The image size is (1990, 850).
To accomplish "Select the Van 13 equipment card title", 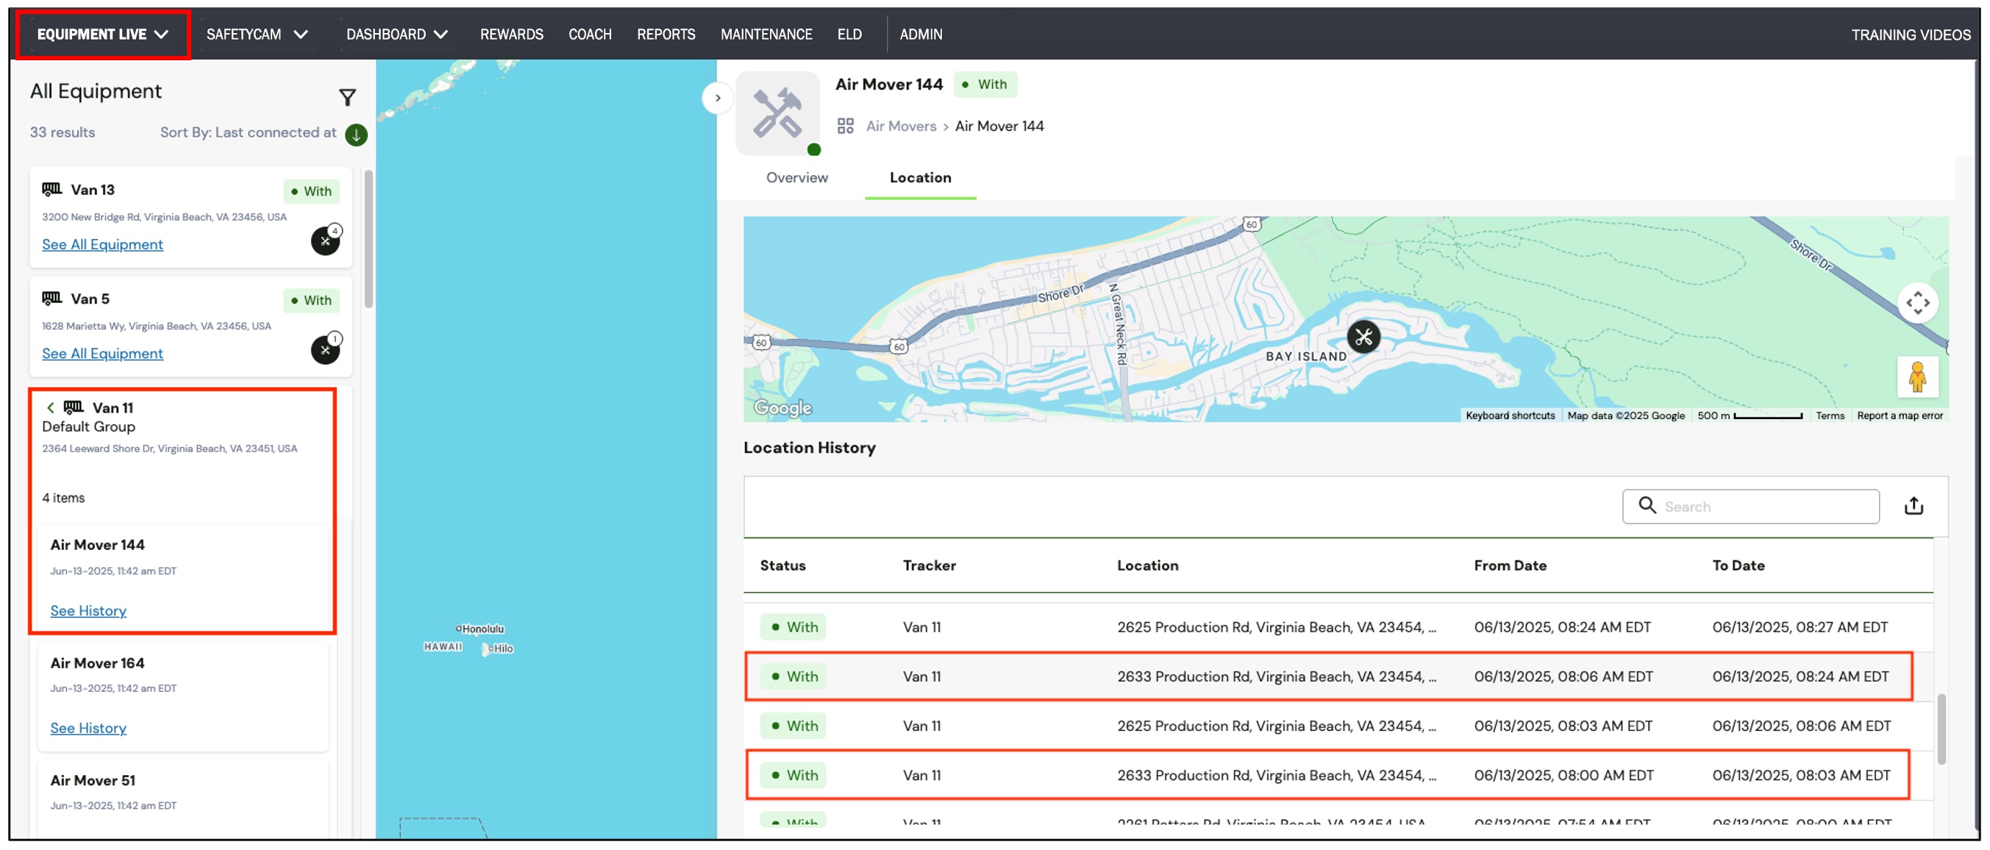I will [93, 190].
